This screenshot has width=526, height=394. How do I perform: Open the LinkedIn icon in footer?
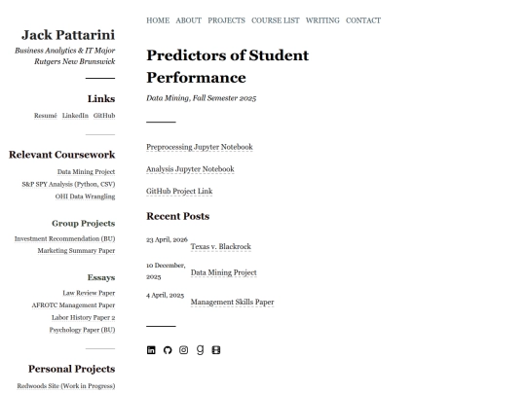click(x=151, y=350)
